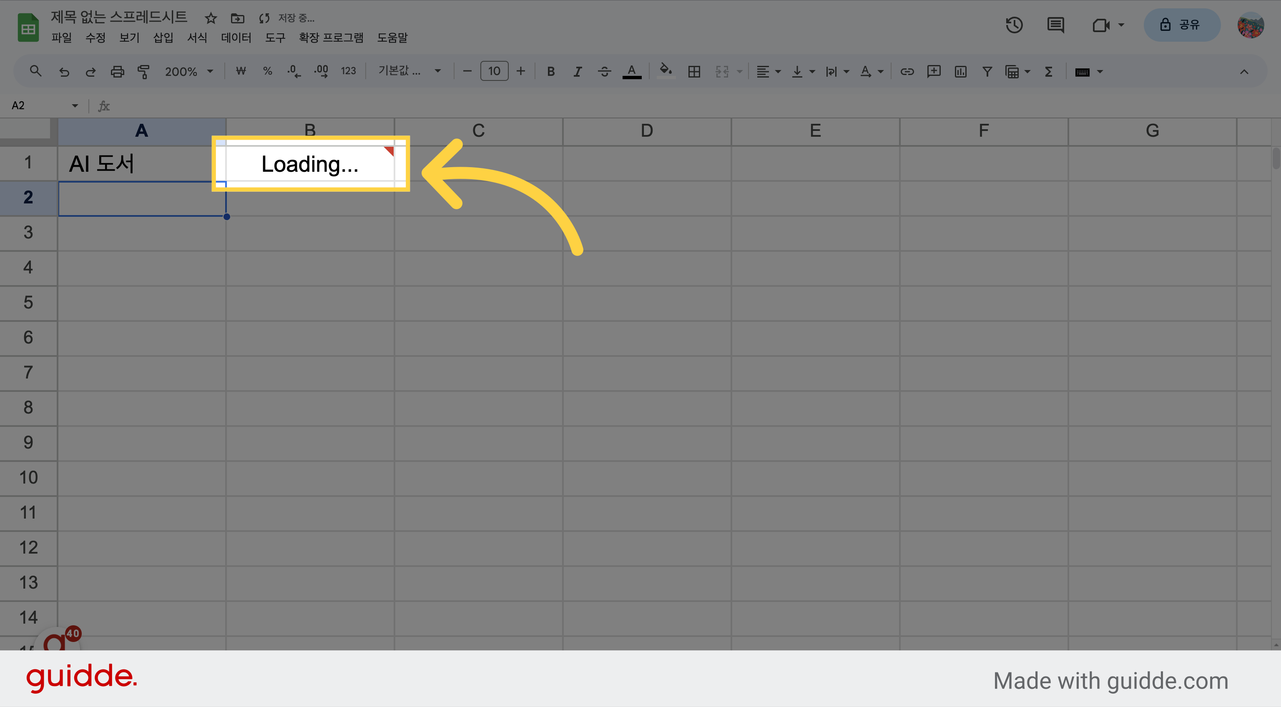Insert link using the chain icon
The width and height of the screenshot is (1281, 707).
(907, 72)
